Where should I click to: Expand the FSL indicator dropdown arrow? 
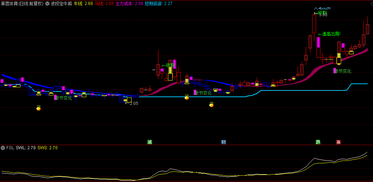(x=3, y=148)
